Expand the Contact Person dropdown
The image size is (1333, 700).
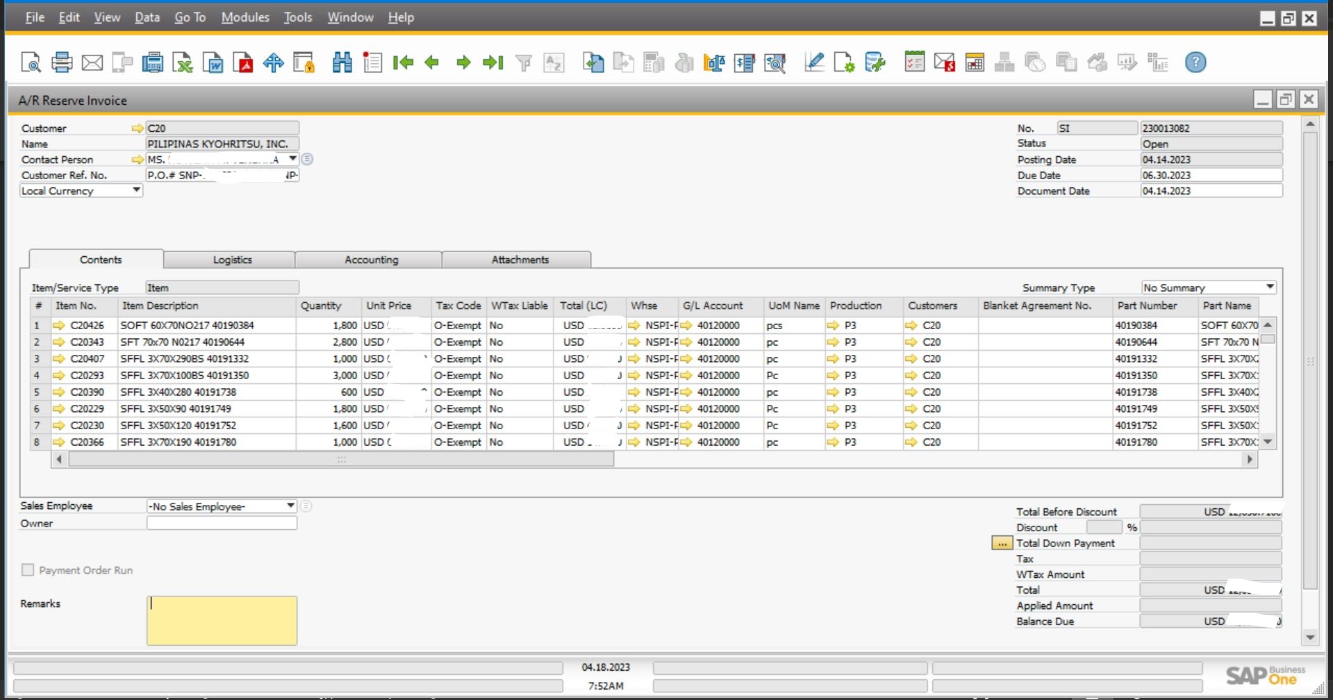click(x=292, y=159)
